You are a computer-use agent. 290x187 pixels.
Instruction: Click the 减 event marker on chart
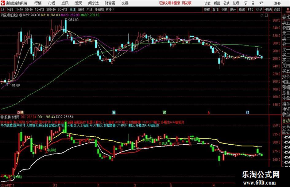click(164, 112)
